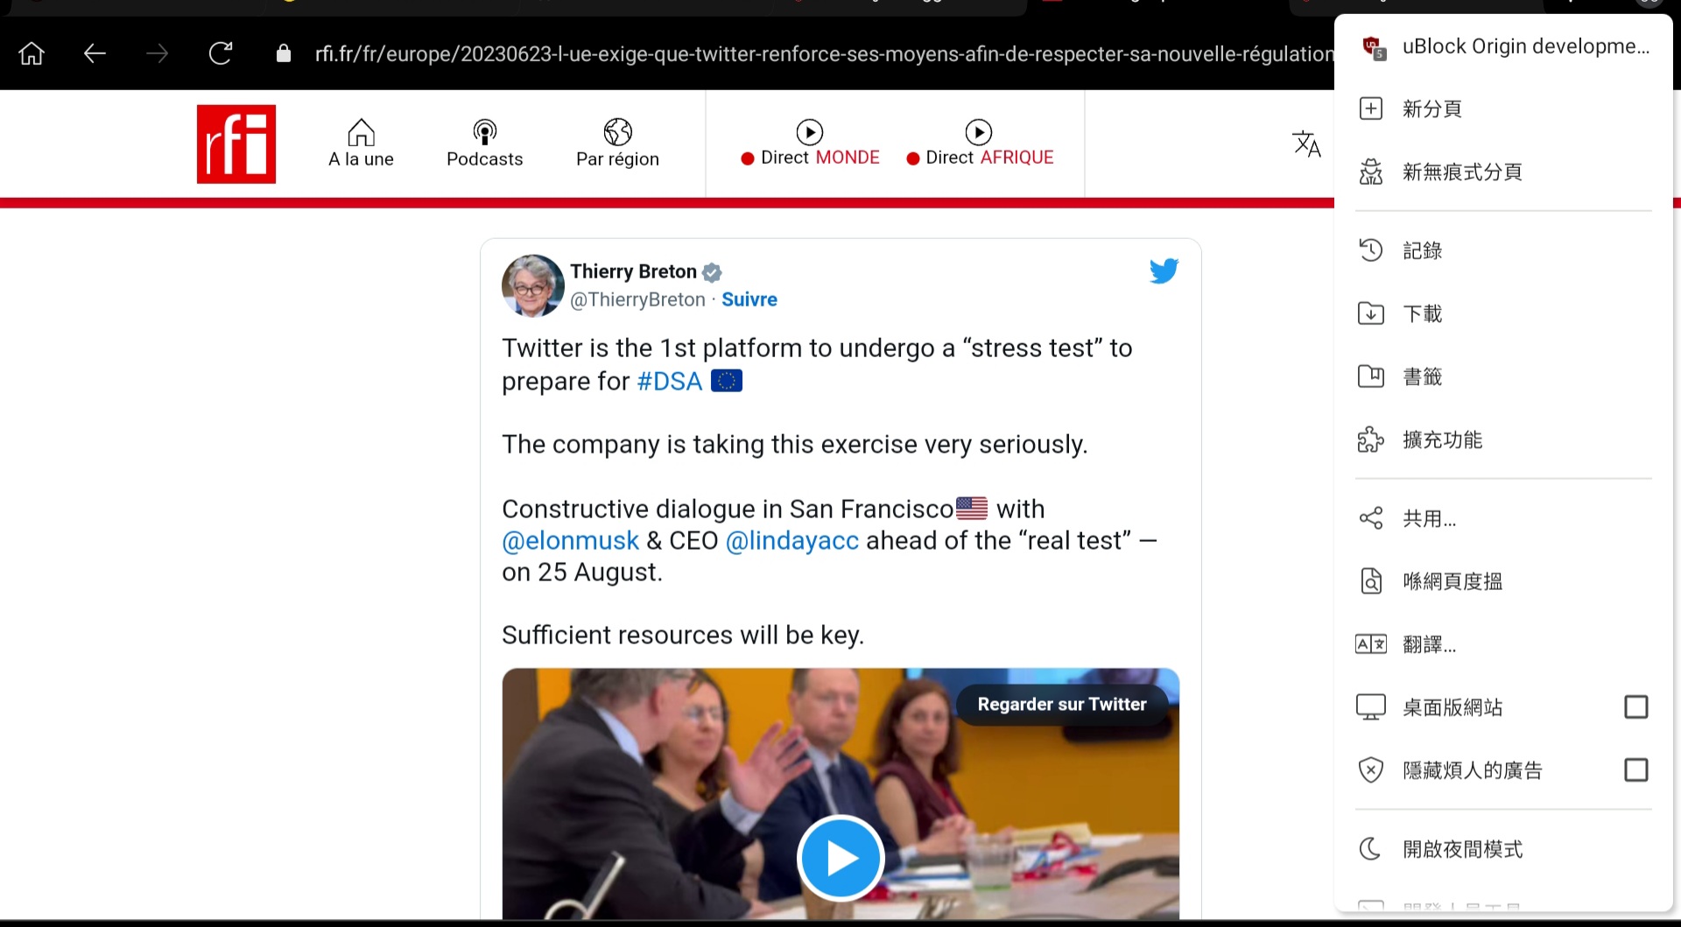The height and width of the screenshot is (927, 1681).
Task: Open Par région globe icon
Action: click(617, 132)
